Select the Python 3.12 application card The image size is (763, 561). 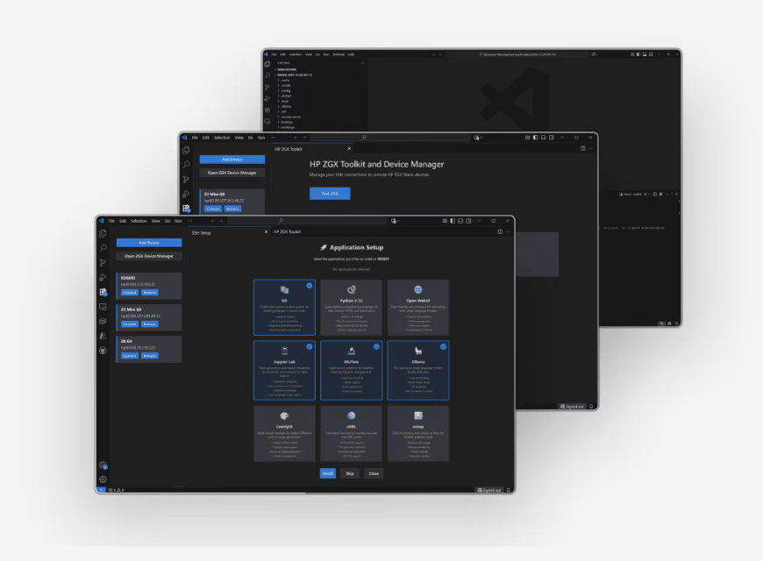pos(351,308)
